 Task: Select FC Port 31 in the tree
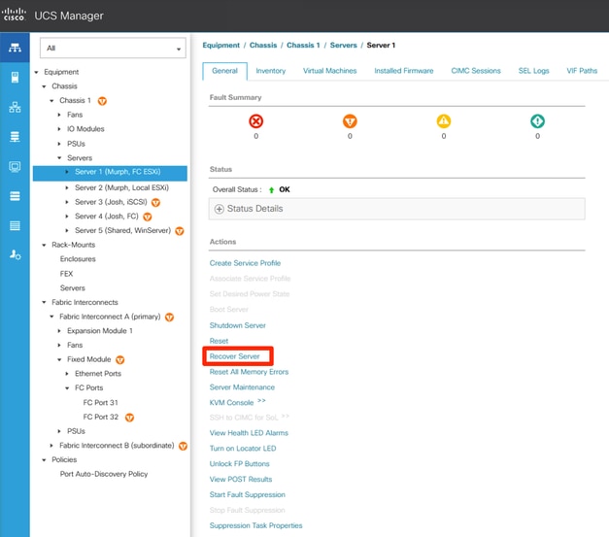100,403
